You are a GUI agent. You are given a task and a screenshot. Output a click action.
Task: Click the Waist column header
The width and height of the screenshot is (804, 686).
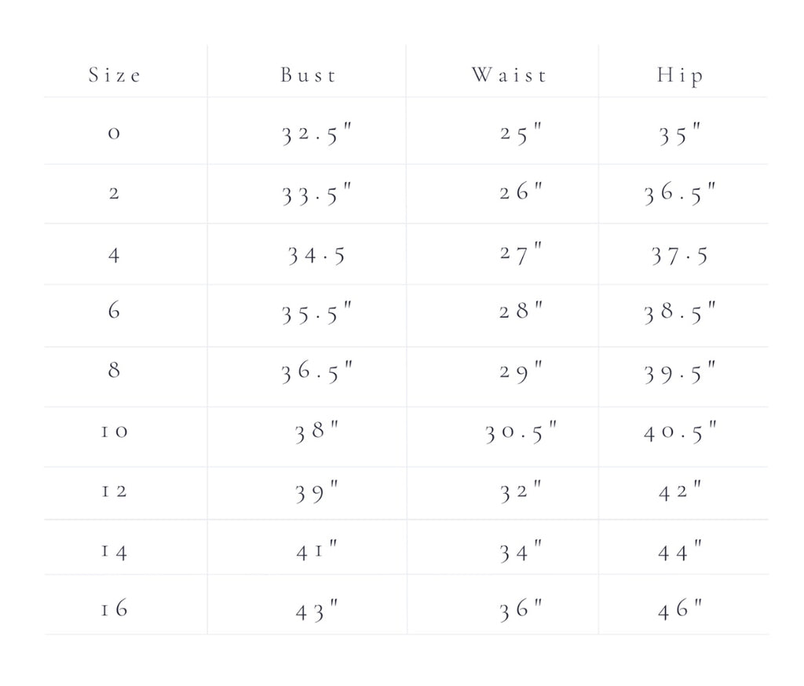pos(509,75)
